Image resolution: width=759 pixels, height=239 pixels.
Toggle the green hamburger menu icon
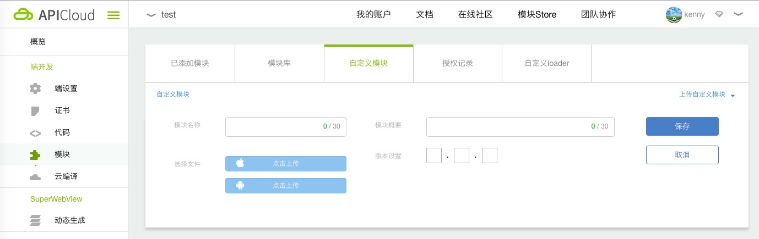click(113, 15)
